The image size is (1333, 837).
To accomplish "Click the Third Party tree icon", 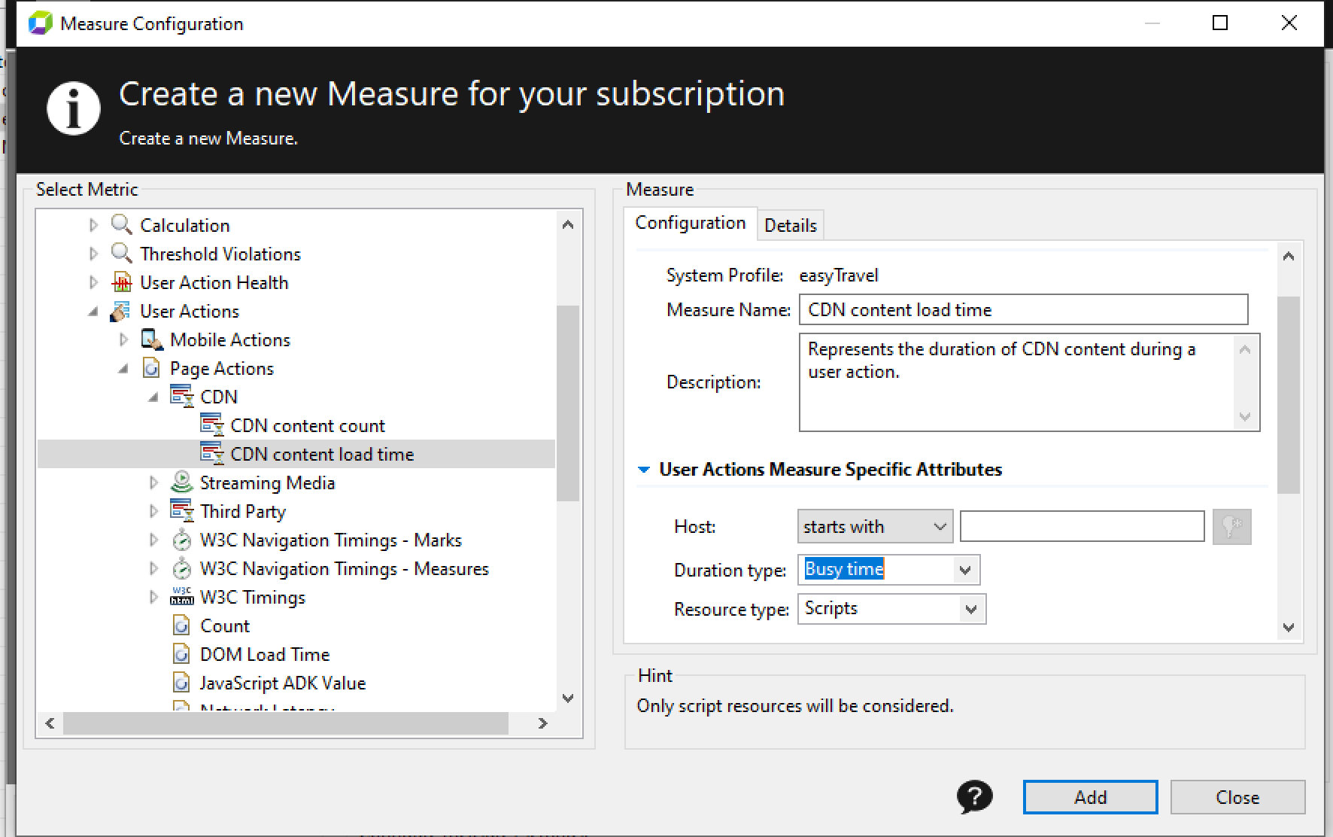I will coord(182,511).
